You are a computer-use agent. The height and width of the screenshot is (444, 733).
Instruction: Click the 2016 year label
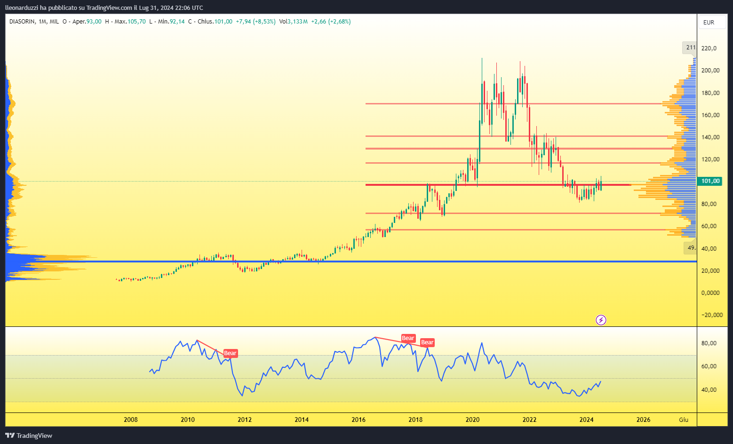pos(359,420)
